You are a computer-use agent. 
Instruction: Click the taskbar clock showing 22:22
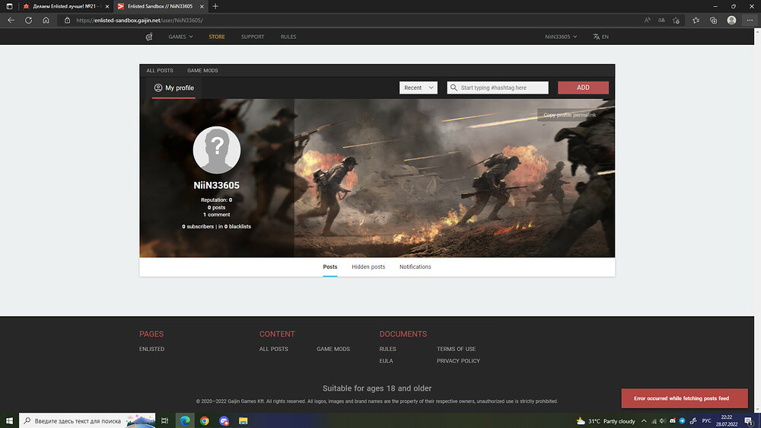tap(727, 420)
